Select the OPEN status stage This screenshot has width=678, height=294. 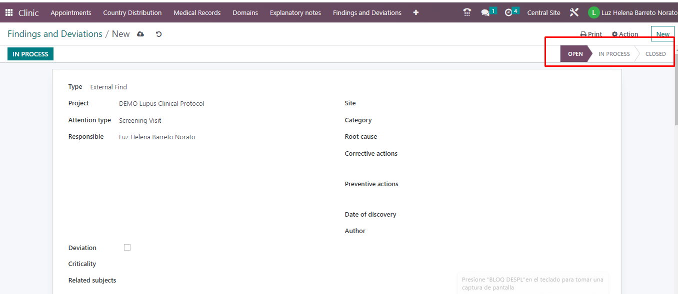[575, 54]
